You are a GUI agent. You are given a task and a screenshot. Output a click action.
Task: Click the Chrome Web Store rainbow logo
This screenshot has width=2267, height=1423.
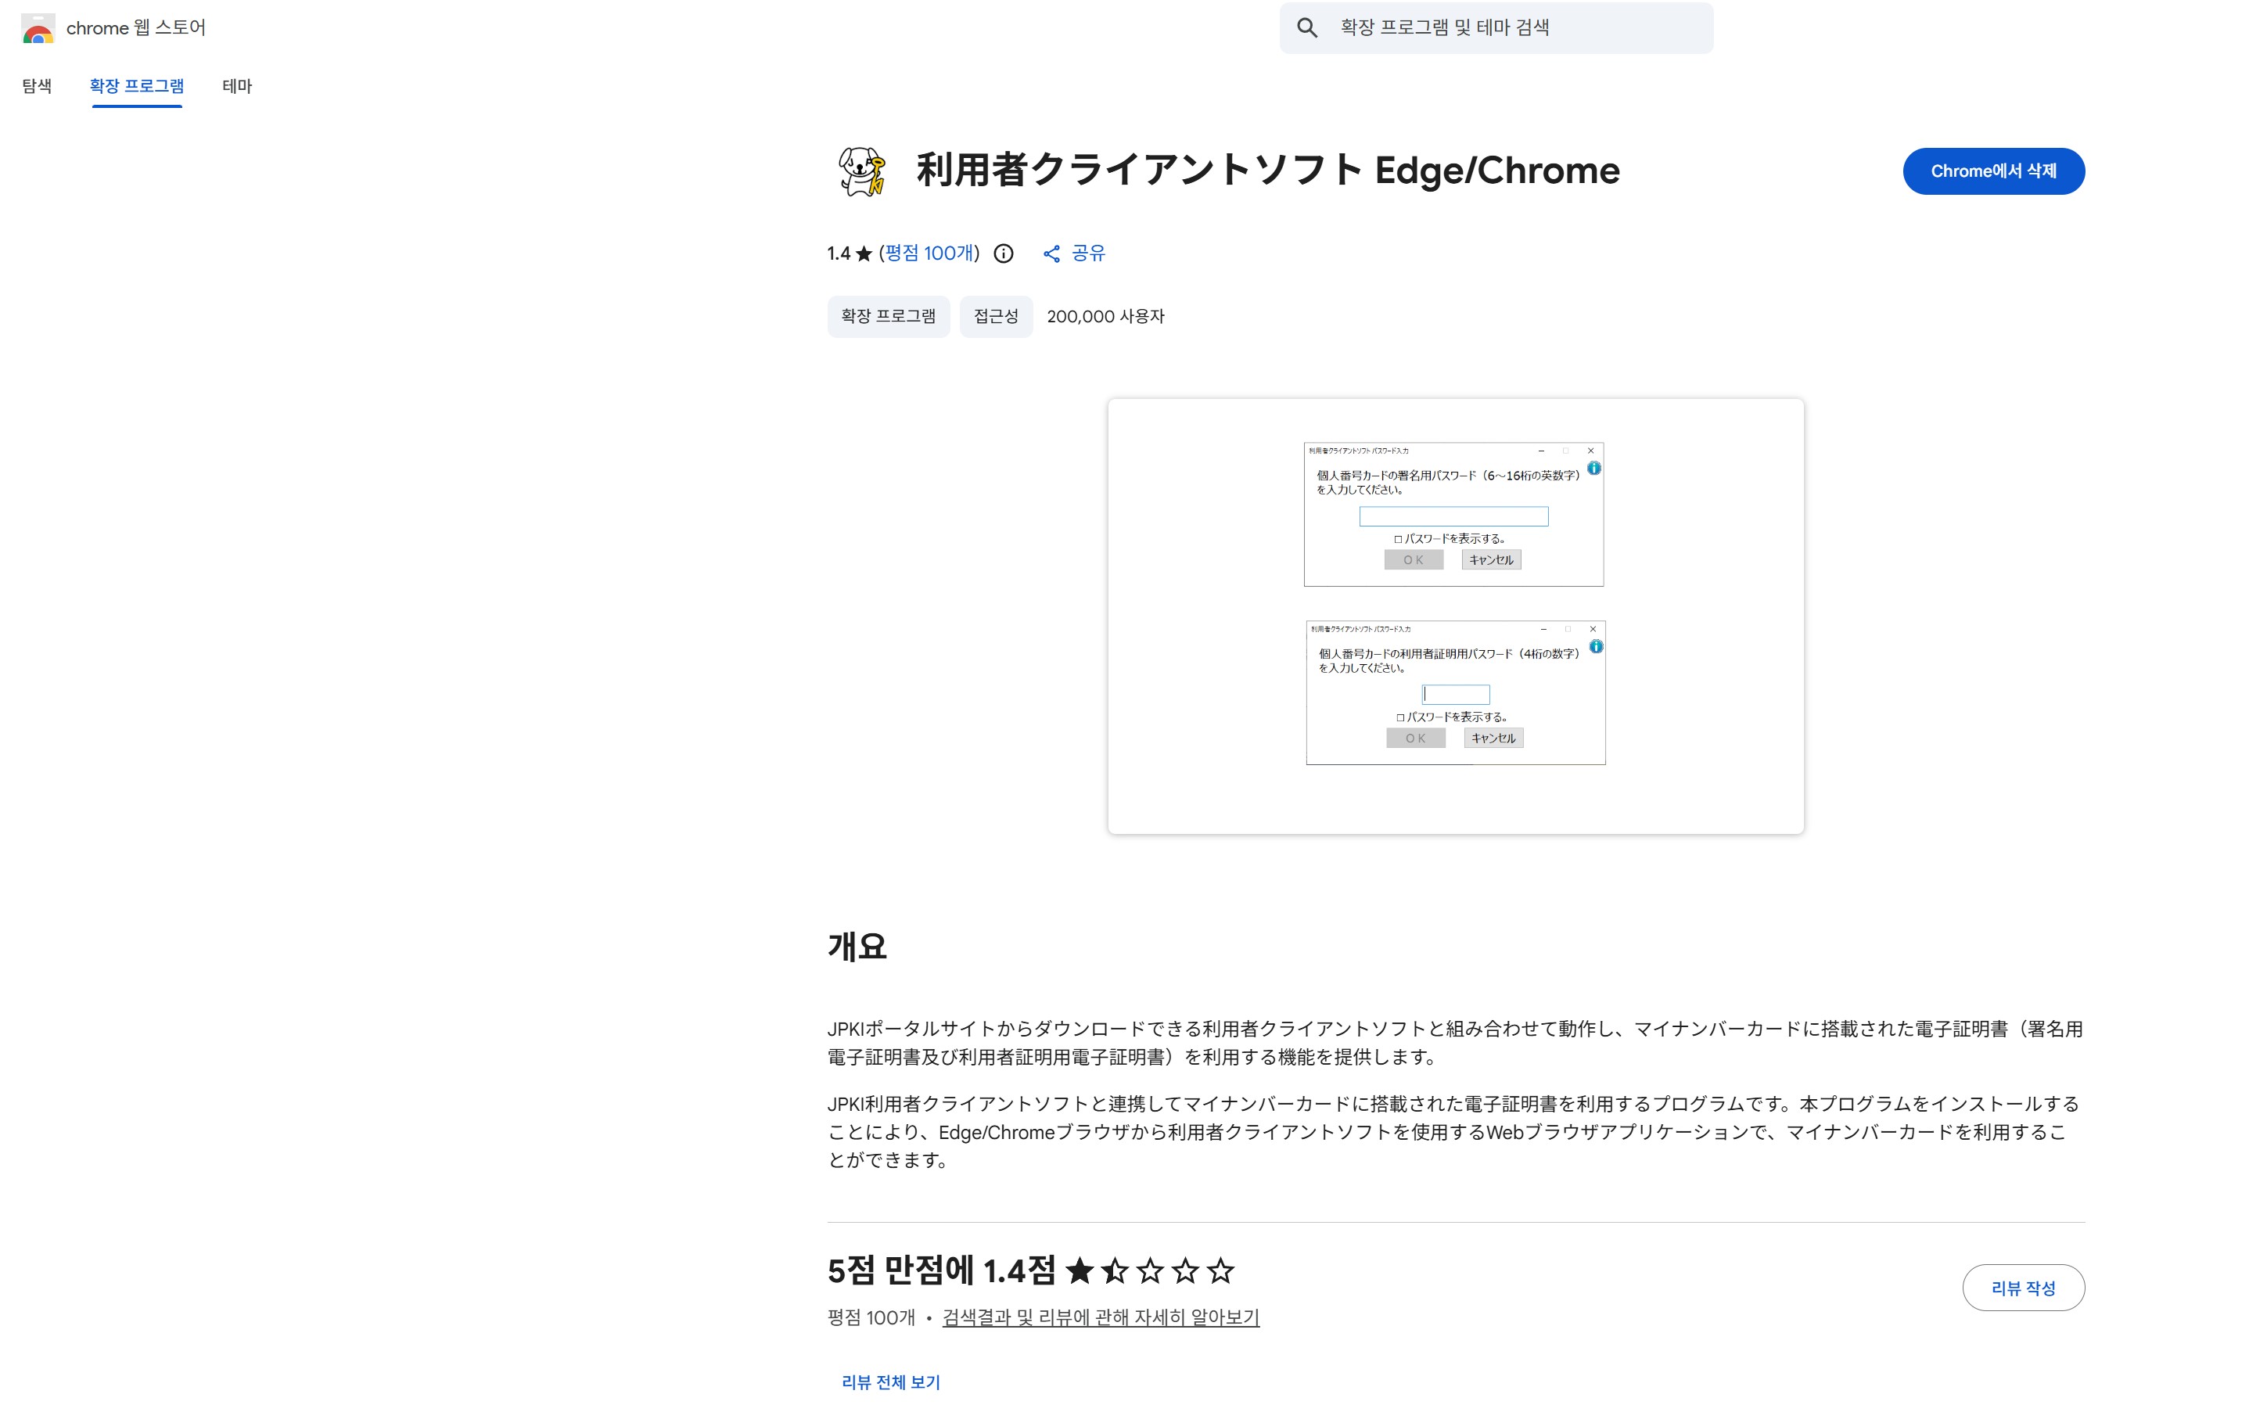point(38,28)
